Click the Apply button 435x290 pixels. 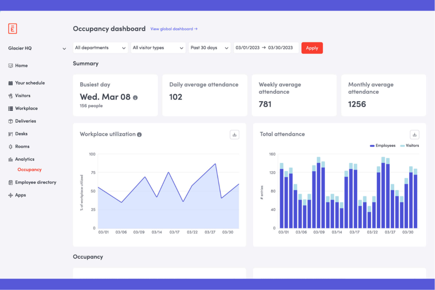312,48
